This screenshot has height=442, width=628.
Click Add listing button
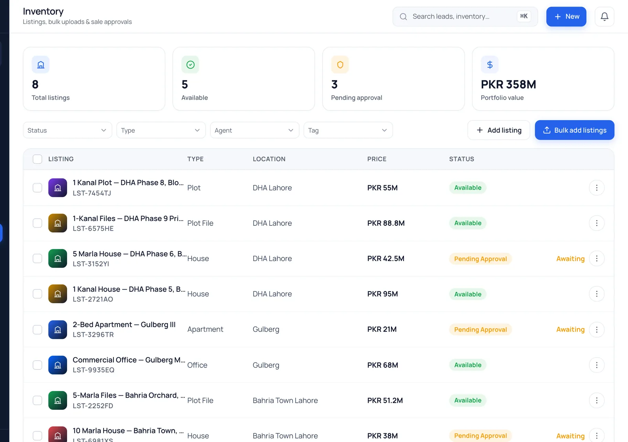pos(498,130)
